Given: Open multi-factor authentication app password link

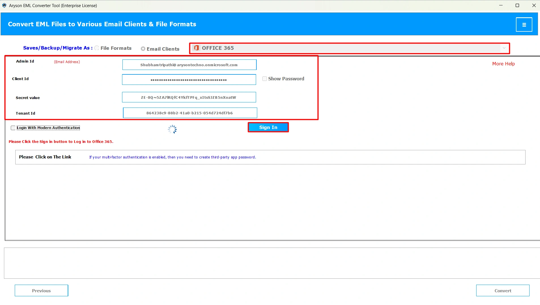Looking at the screenshot, I should (173, 157).
